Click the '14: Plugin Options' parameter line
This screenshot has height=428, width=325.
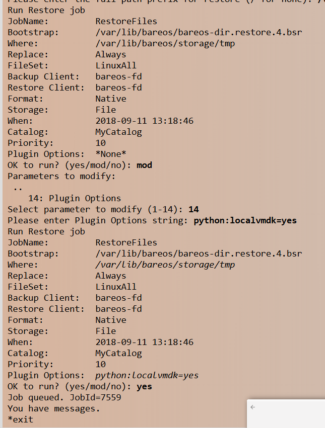(75, 198)
